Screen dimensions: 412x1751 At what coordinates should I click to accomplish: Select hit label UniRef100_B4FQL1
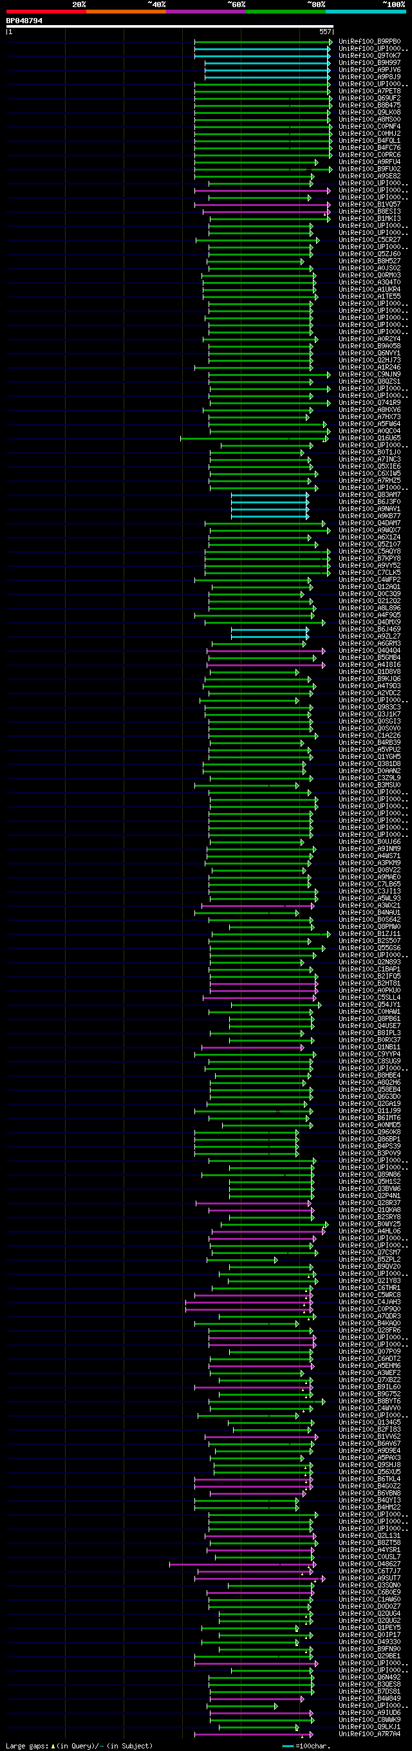point(370,141)
